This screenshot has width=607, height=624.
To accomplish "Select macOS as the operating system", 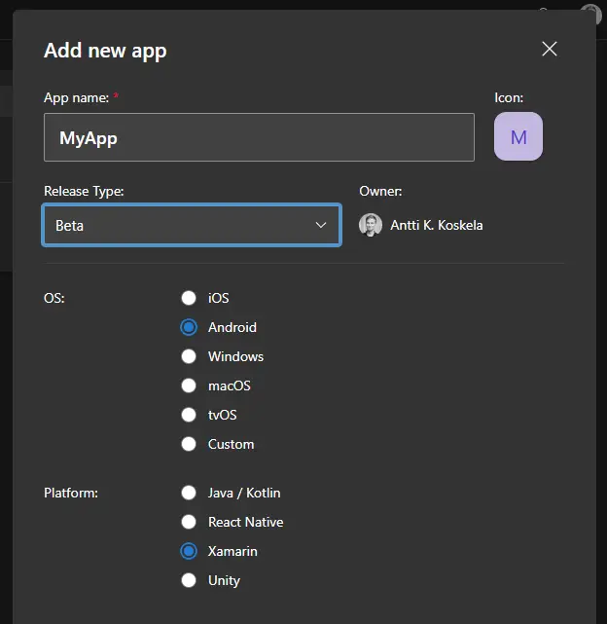I will click(x=189, y=385).
